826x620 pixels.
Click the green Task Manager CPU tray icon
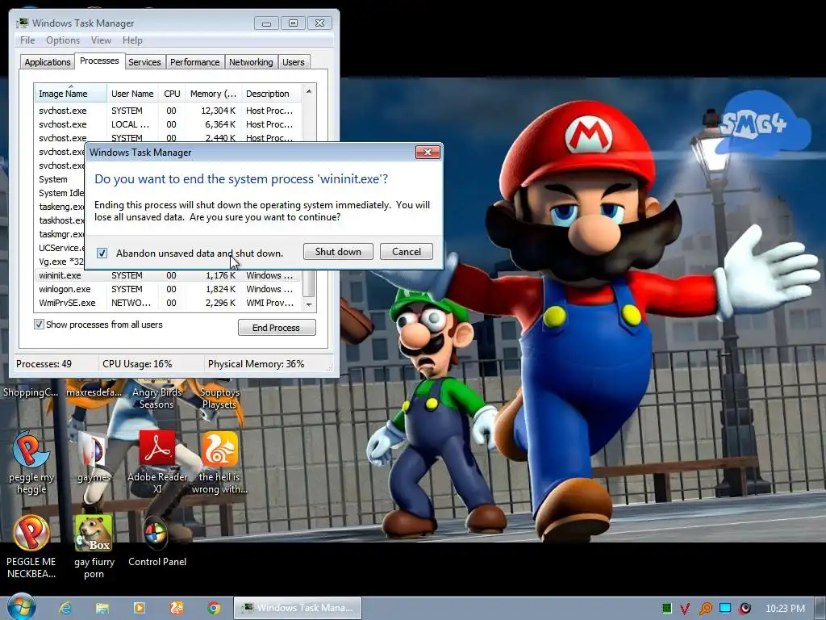667,609
